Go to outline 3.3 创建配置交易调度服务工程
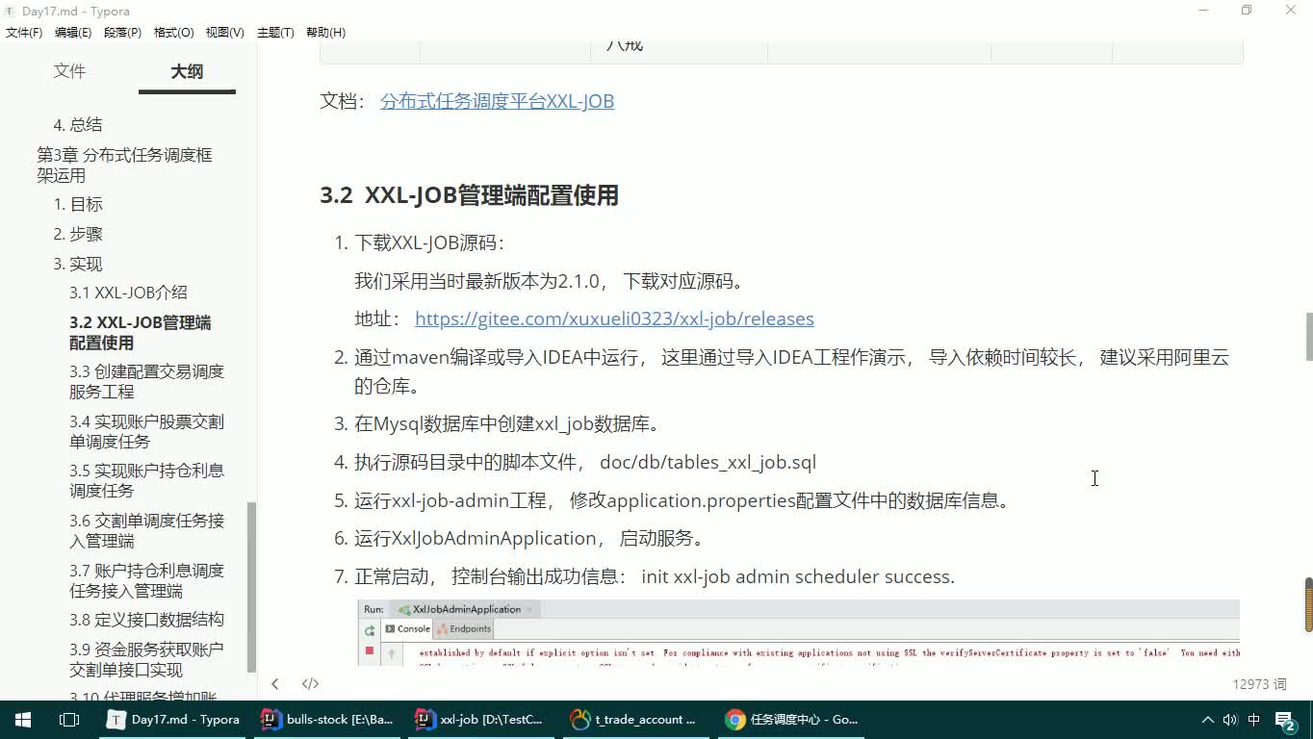The image size is (1313, 739). pyautogui.click(x=146, y=381)
